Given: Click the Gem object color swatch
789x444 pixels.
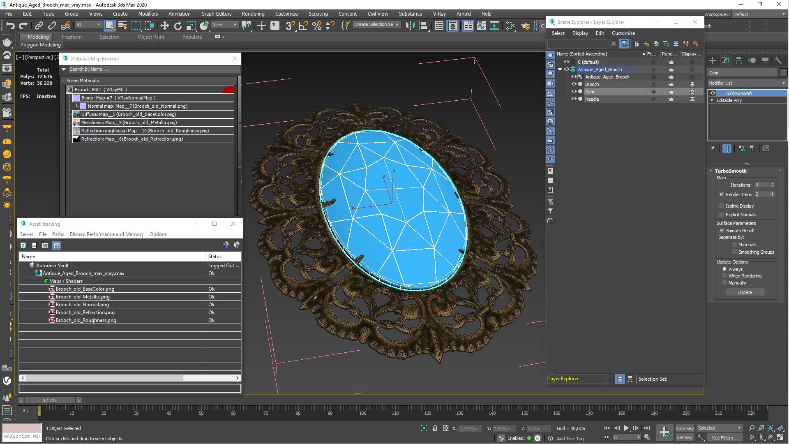Looking at the screenshot, I should pos(783,73).
